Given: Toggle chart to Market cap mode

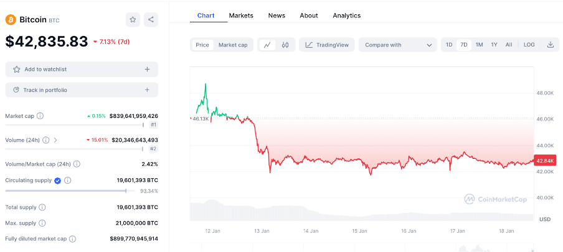Looking at the screenshot, I should pos(233,45).
